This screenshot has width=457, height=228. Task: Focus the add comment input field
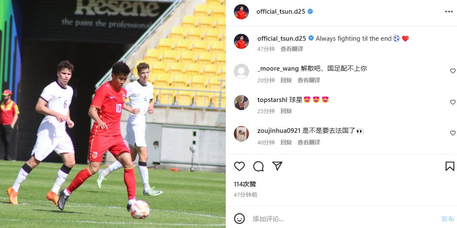344,219
